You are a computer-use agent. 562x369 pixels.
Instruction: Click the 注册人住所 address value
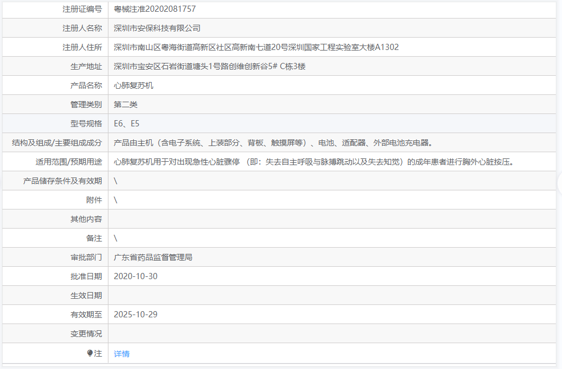point(256,47)
